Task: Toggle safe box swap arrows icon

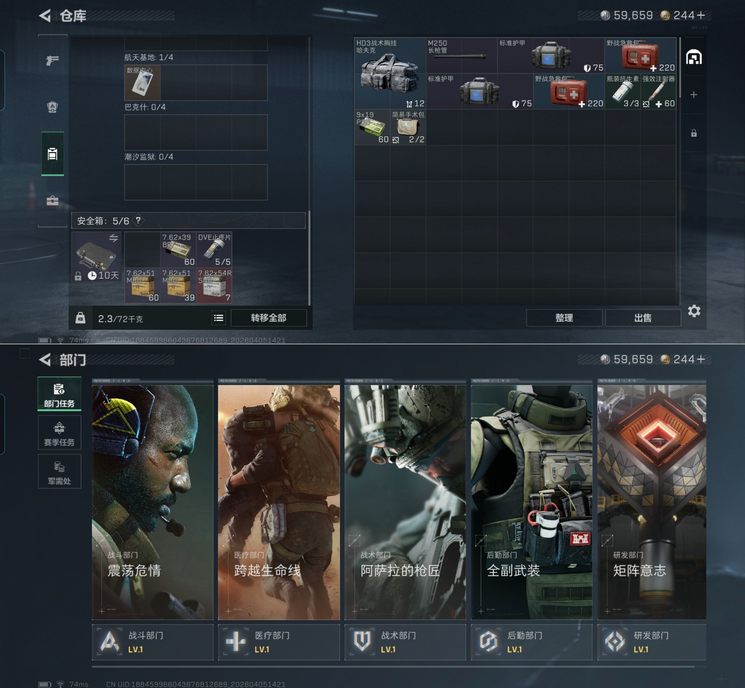Action: [x=113, y=238]
